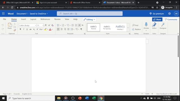
Task: Apply the Heading 1 style
Action: (120, 27)
